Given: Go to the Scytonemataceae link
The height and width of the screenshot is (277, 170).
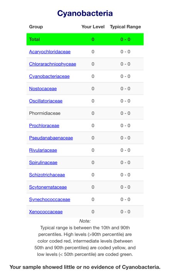Looking at the screenshot, I should (x=48, y=187).
